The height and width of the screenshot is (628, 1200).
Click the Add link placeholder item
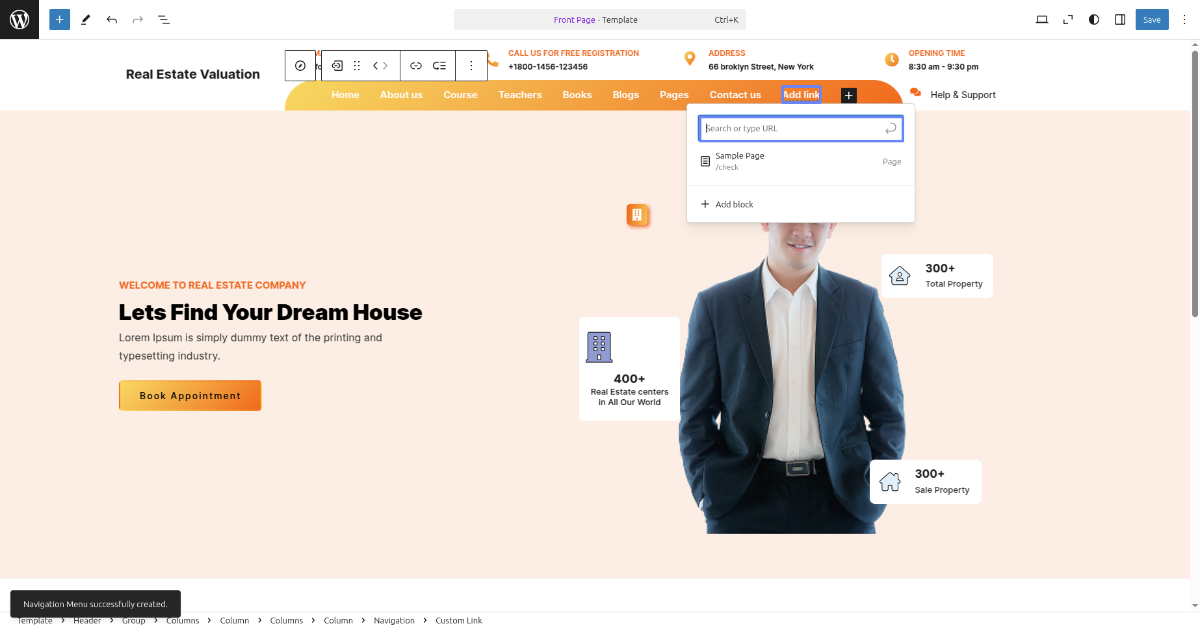801,95
